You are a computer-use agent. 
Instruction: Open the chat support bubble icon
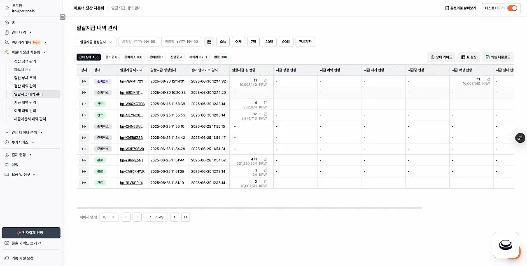point(506,245)
